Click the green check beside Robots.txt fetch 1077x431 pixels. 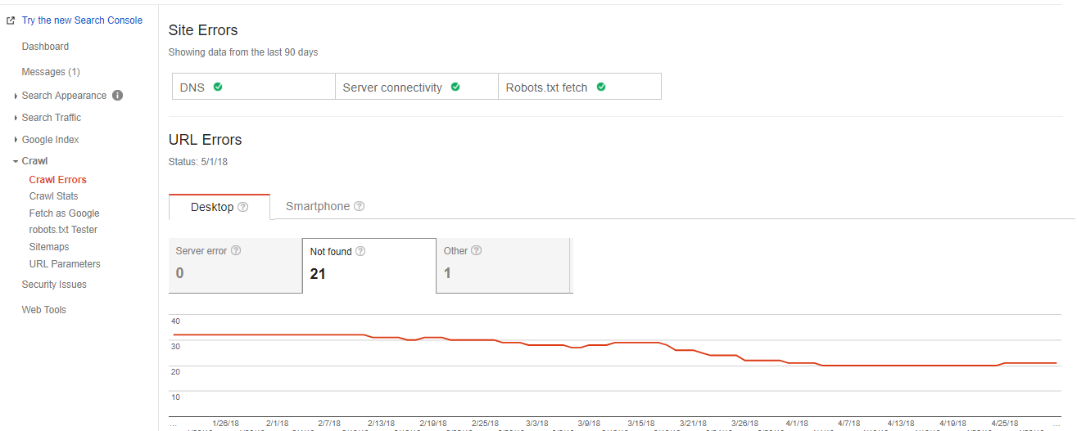[601, 87]
